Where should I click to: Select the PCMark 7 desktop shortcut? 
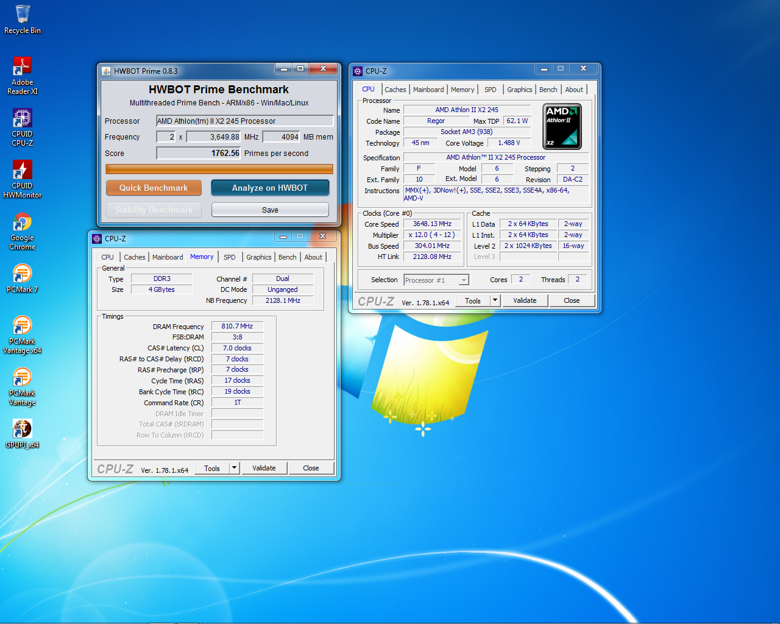(x=23, y=278)
